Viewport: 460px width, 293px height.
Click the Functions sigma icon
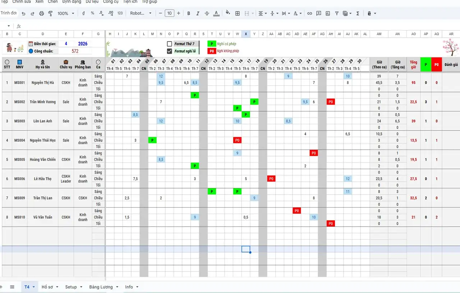[x=358, y=14]
